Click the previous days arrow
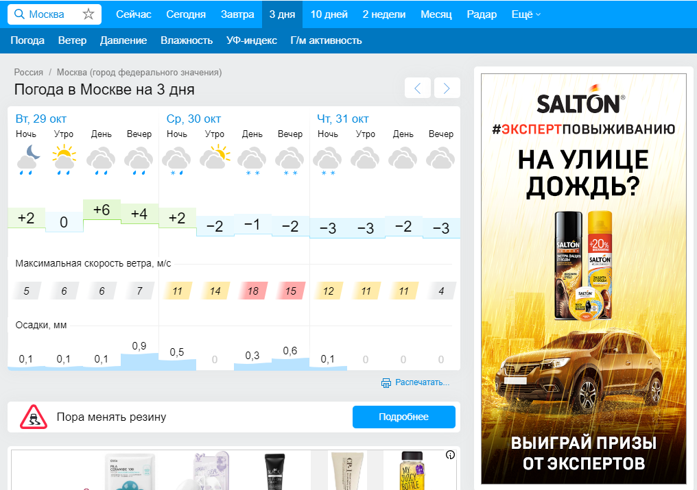 click(x=417, y=88)
